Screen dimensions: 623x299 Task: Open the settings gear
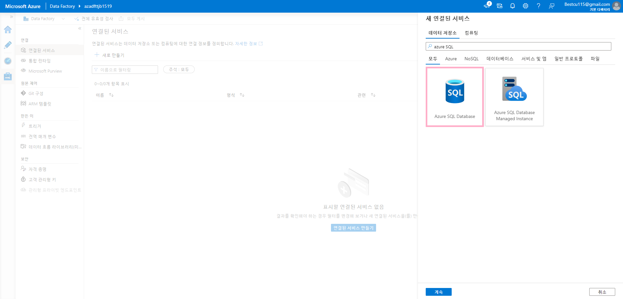(526, 6)
